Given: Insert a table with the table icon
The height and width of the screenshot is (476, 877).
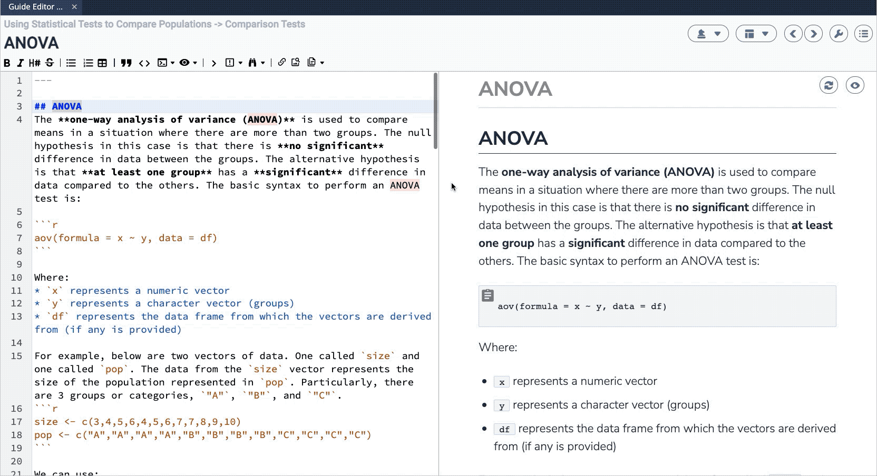Looking at the screenshot, I should 102,63.
